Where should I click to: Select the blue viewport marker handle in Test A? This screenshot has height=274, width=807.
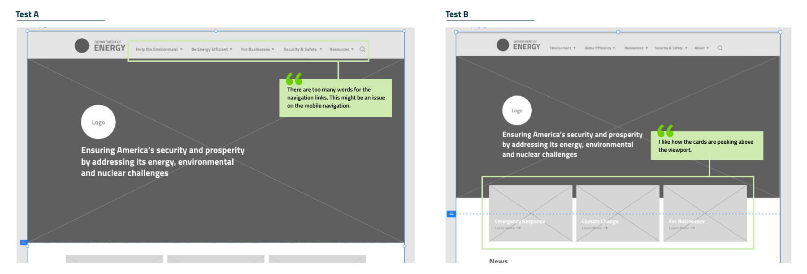[24, 243]
